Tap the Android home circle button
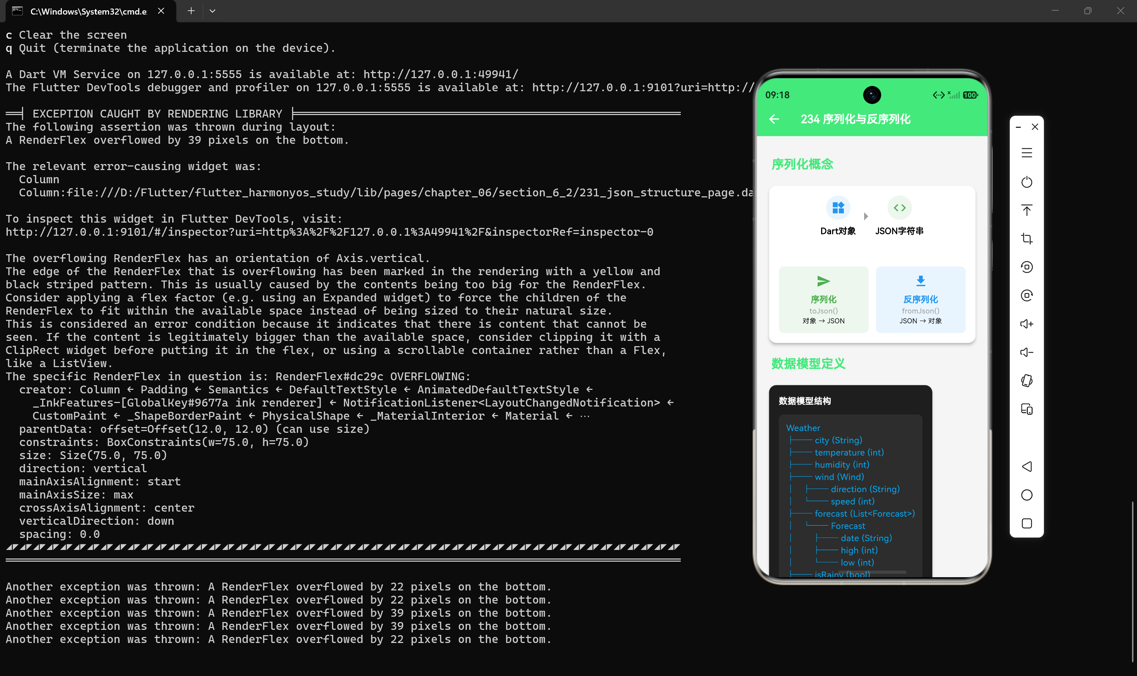1137x676 pixels. coord(1026,495)
